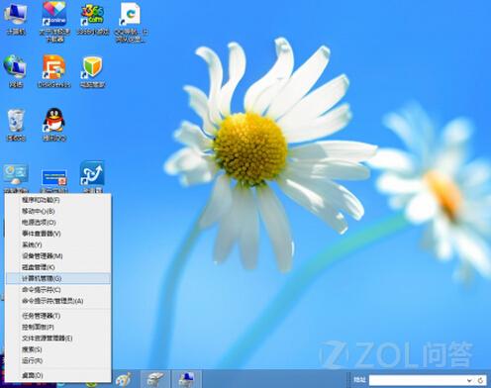Open 设备管理器(M) from the menu

pyautogui.click(x=57, y=256)
